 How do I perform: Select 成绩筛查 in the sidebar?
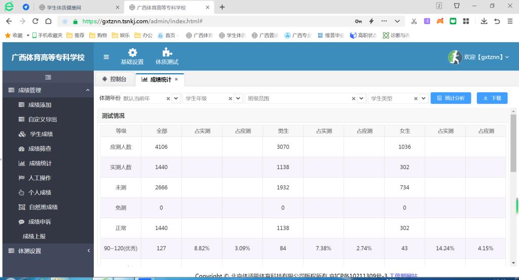coord(40,149)
